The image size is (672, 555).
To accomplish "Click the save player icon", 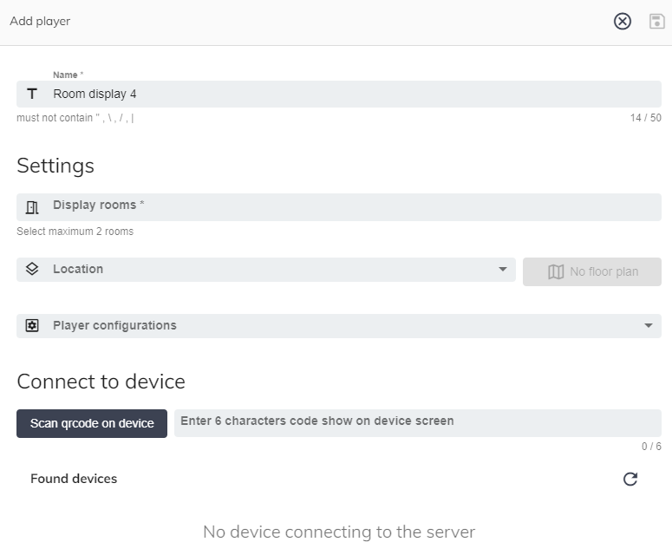I will [x=656, y=22].
